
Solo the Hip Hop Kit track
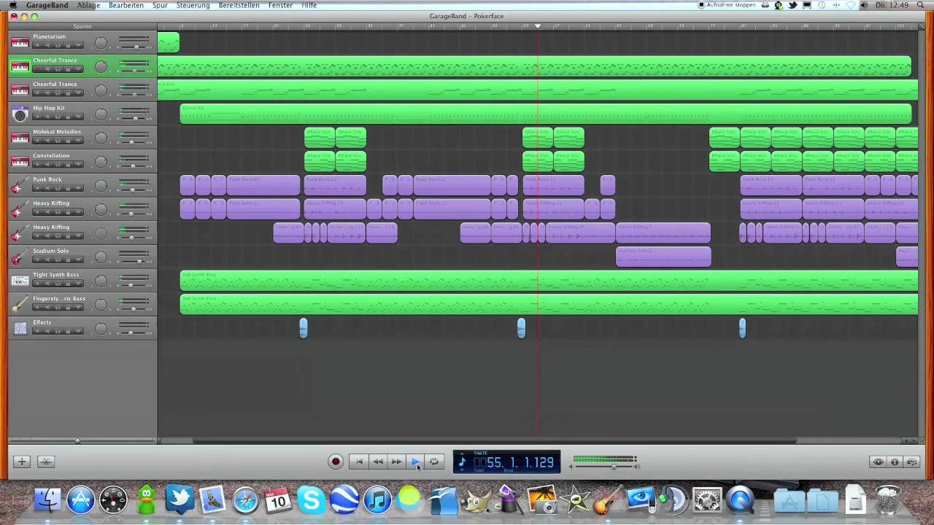click(58, 117)
